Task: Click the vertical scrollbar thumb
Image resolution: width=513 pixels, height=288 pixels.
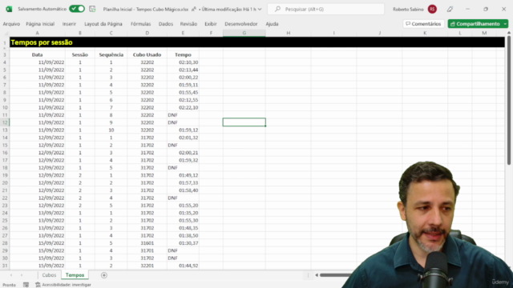Action: (509, 99)
